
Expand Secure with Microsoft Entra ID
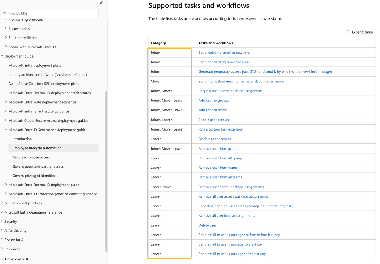pos(6,47)
